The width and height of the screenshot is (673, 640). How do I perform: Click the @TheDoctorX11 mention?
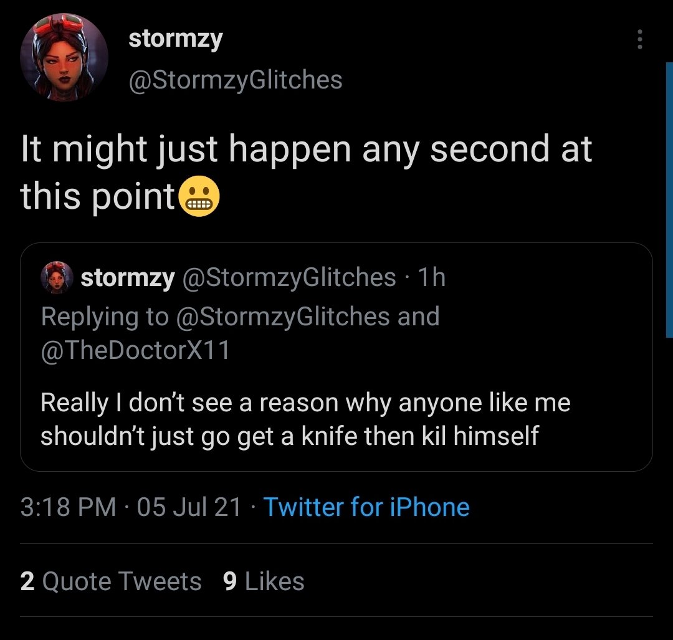[135, 351]
